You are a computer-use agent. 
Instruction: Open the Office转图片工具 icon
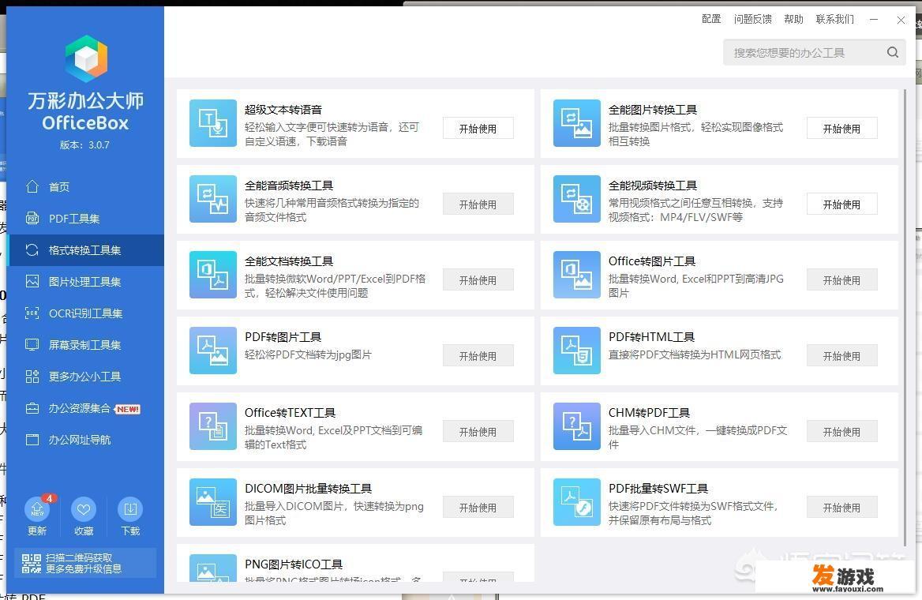point(577,275)
